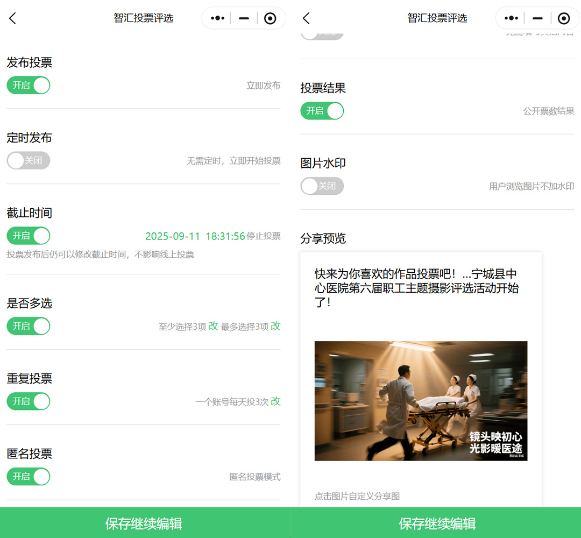Go back using right panel back arrow
Image resolution: width=581 pixels, height=538 pixels.
point(306,18)
